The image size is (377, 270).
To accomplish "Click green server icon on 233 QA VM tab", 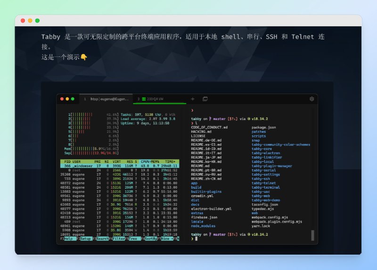I will click(x=144, y=99).
